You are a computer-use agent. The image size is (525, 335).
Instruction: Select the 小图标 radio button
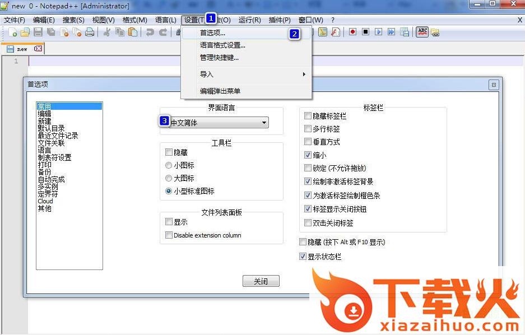point(169,165)
